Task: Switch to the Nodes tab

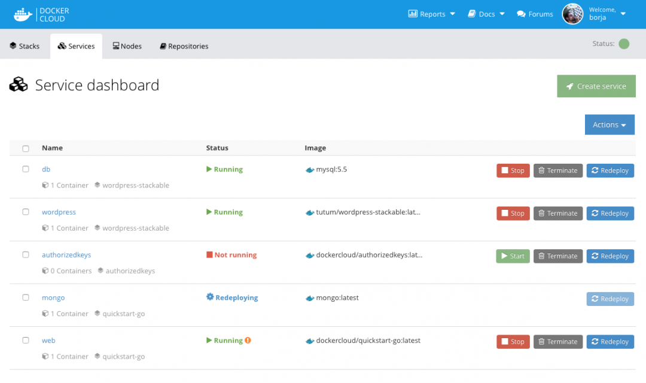Action: [x=127, y=45]
